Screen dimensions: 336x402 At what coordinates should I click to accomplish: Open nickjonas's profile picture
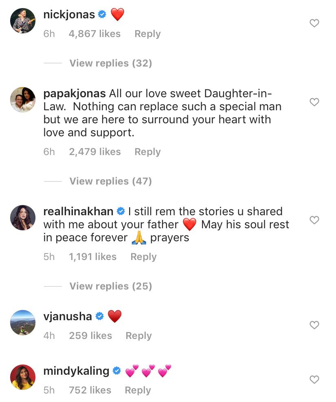click(x=22, y=21)
